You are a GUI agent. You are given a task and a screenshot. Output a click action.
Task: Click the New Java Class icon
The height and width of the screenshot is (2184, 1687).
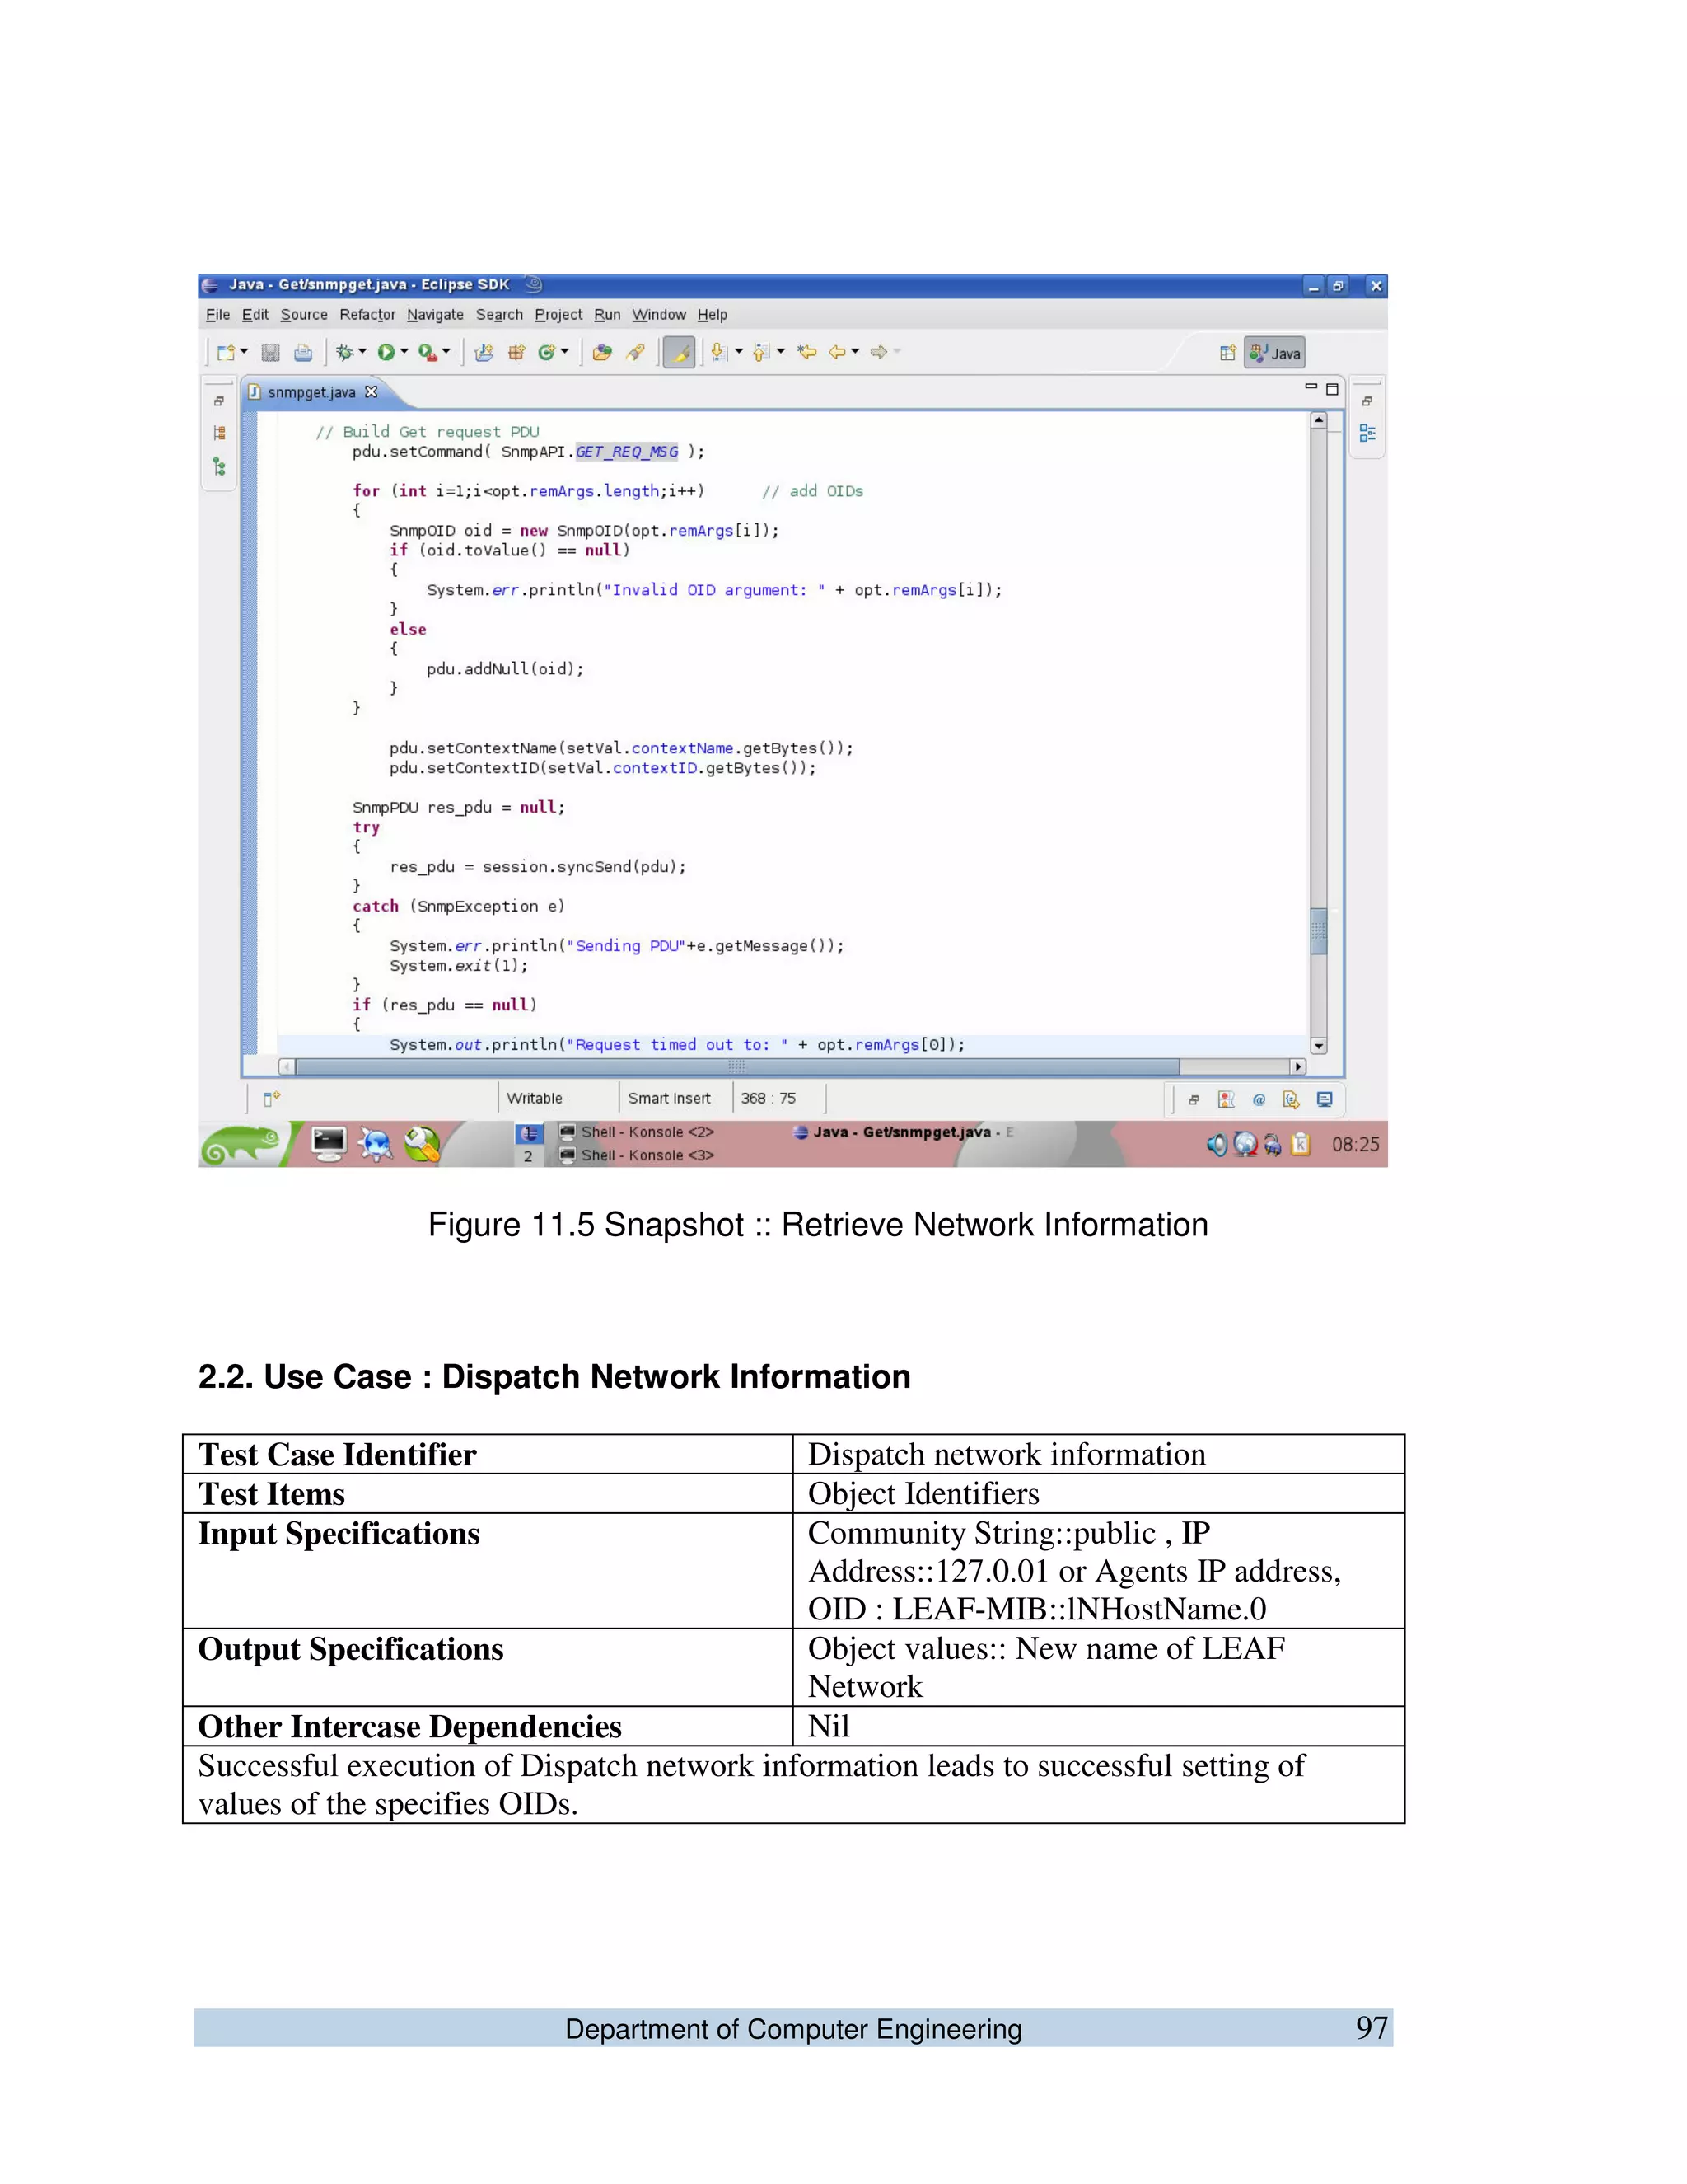pos(547,352)
